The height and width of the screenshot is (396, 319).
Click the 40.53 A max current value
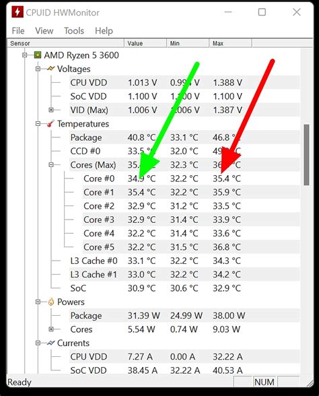point(227,370)
